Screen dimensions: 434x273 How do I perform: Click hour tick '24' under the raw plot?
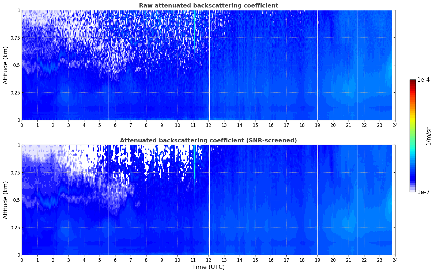pos(395,125)
